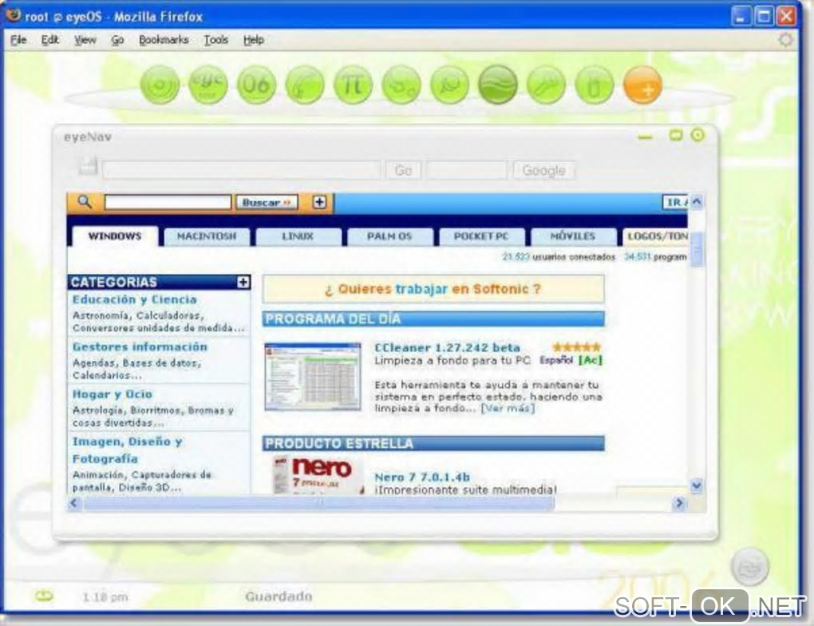Click the '[Ver más]' link
814x626 pixels.
[x=508, y=408]
